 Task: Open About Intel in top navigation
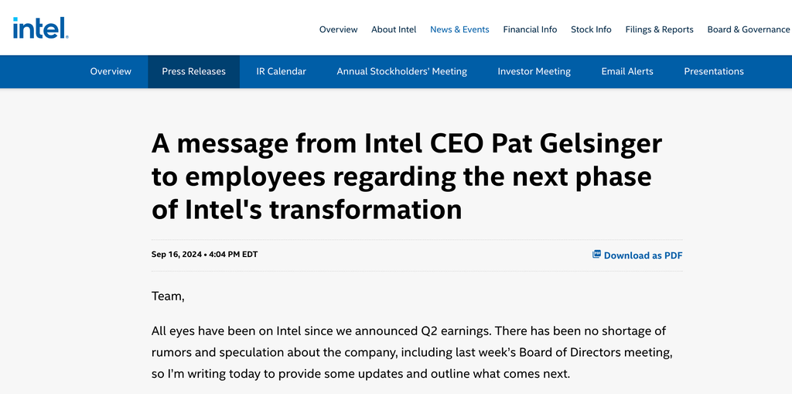[394, 29]
